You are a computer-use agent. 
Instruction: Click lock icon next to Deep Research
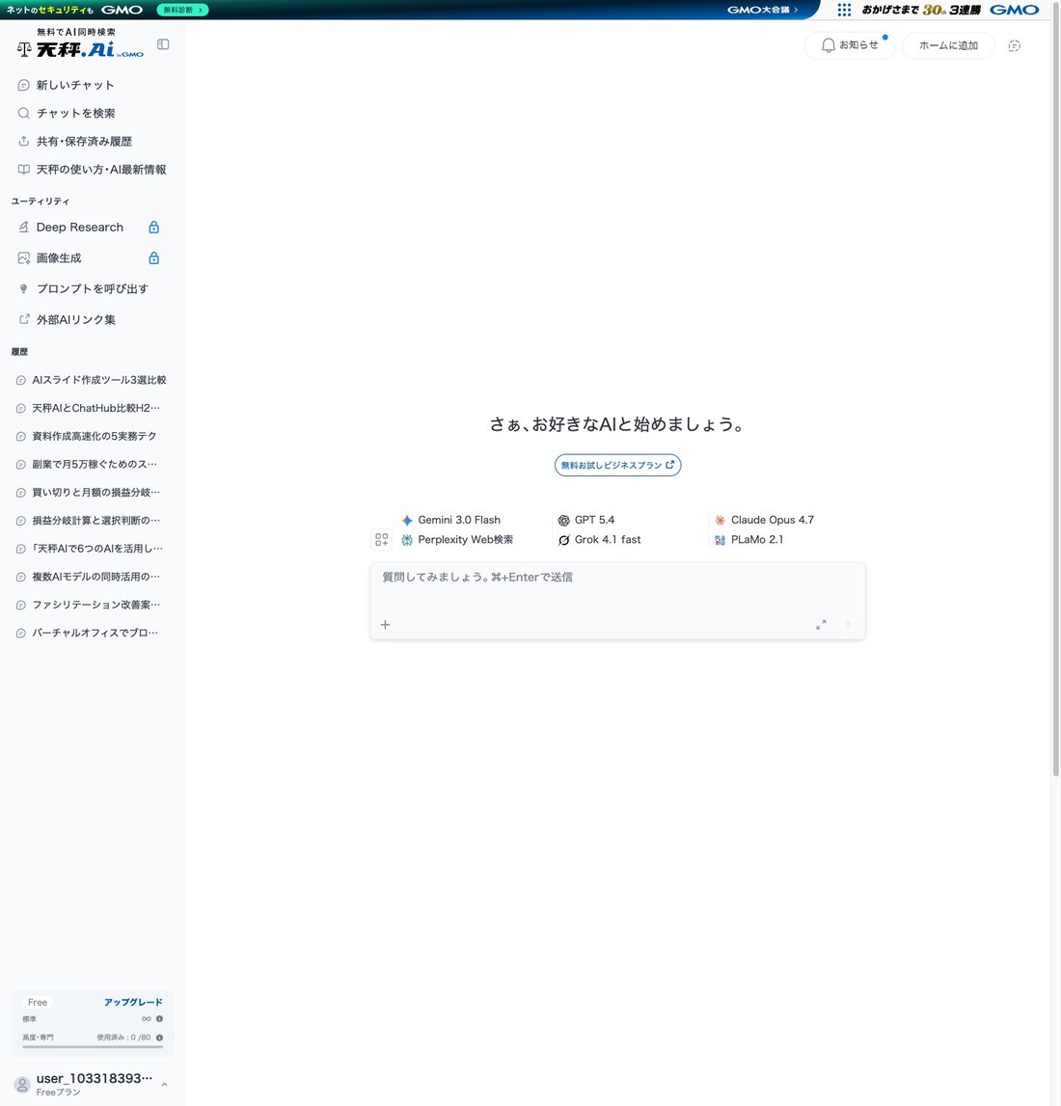[153, 228]
